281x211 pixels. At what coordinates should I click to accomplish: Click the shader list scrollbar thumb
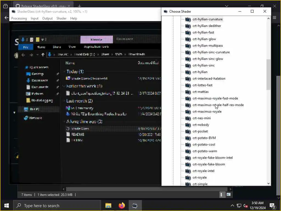click(268, 74)
